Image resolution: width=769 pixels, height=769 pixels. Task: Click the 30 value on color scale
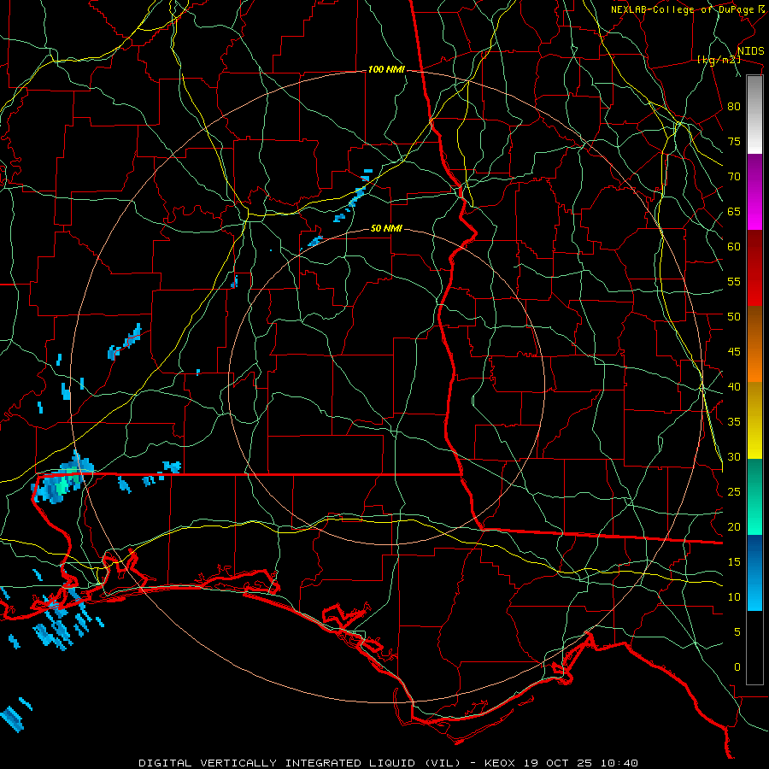734,456
